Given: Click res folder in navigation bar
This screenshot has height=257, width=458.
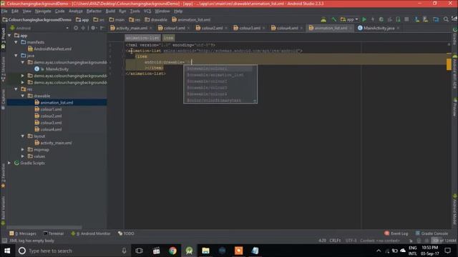Looking at the screenshot, I should (x=135, y=20).
